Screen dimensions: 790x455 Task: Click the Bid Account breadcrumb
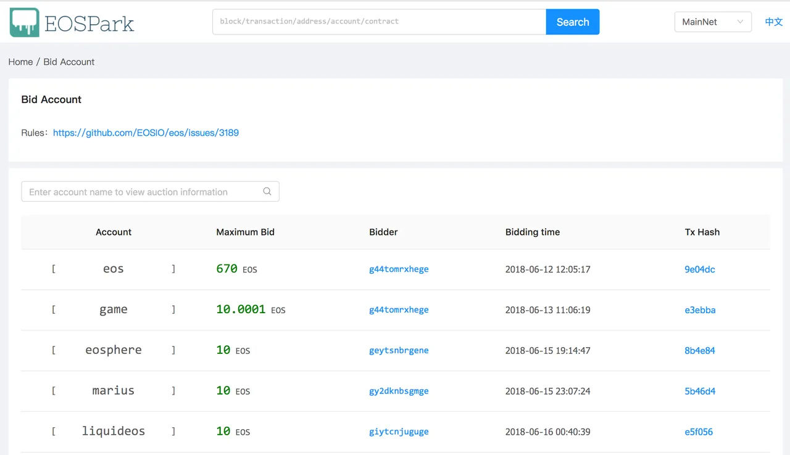point(69,62)
